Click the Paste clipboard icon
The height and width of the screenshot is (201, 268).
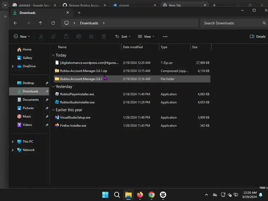(66, 36)
